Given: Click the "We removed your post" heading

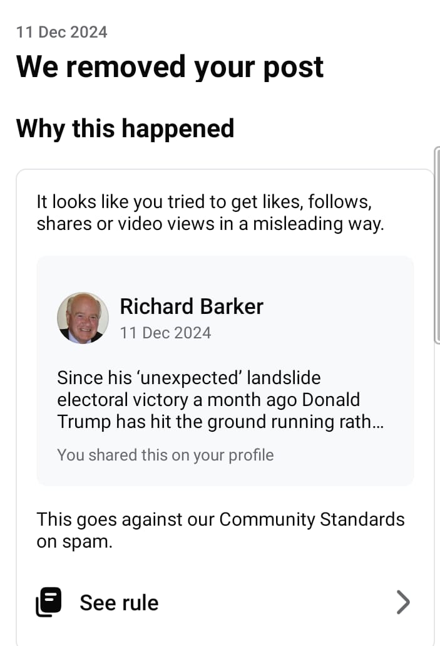Looking at the screenshot, I should click(x=170, y=66).
